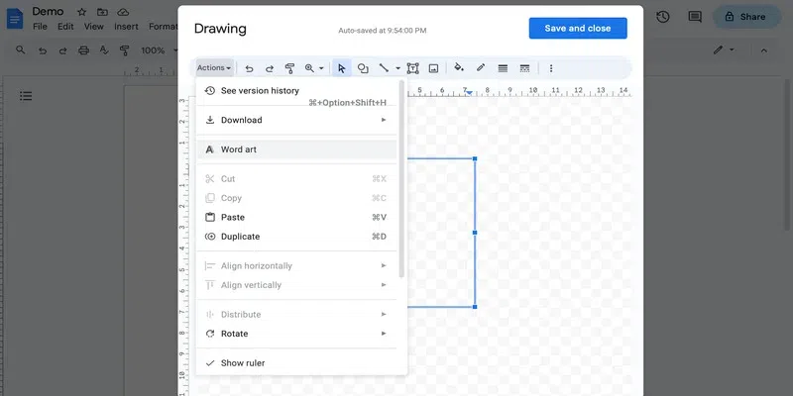Open the version history clock icon in Docs
The height and width of the screenshot is (396, 793).
pos(662,17)
